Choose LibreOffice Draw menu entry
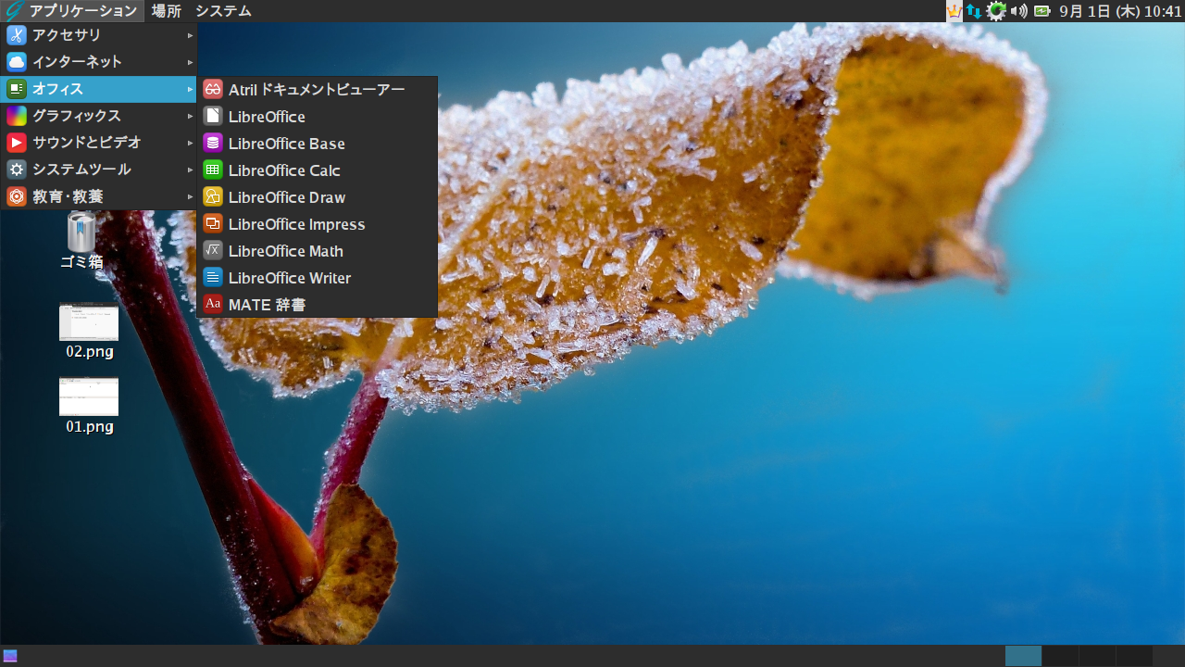Viewport: 1185px width, 667px height. click(317, 197)
